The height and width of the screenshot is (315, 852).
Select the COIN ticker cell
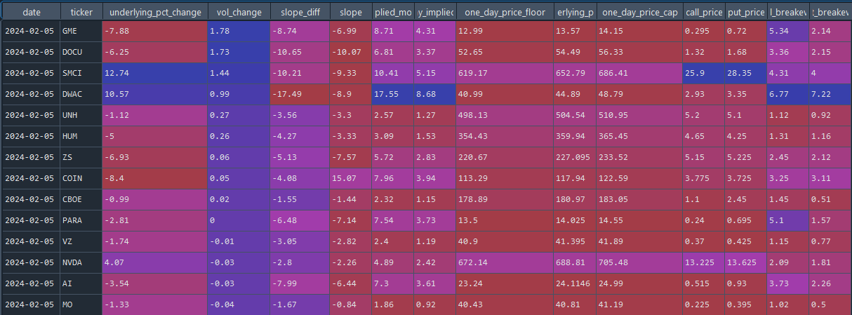pos(81,179)
